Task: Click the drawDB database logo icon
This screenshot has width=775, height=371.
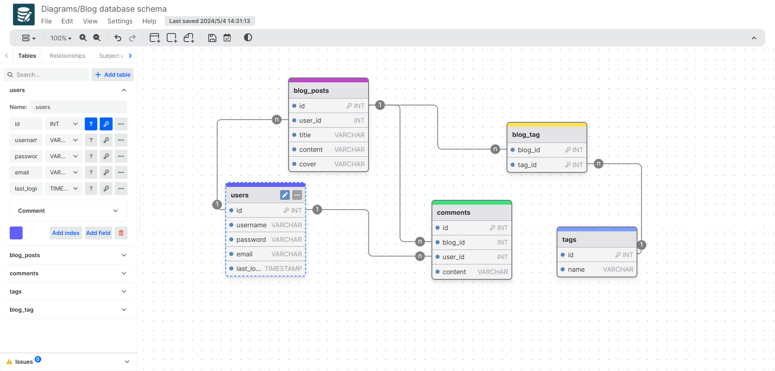Action: pos(24,15)
